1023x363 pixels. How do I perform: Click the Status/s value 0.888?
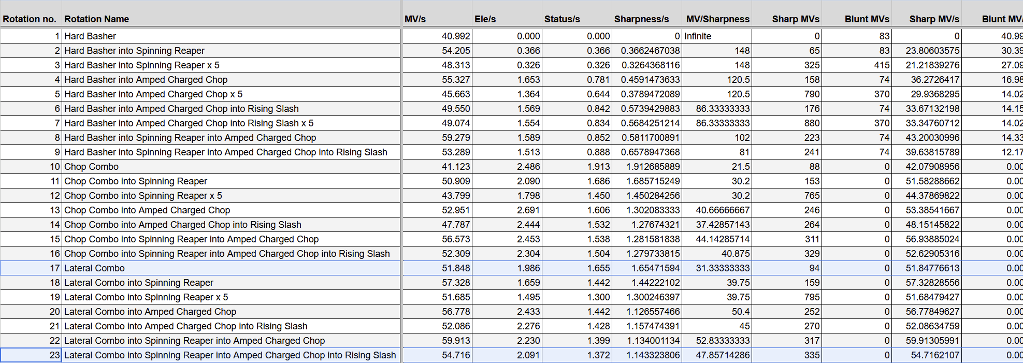coord(577,152)
